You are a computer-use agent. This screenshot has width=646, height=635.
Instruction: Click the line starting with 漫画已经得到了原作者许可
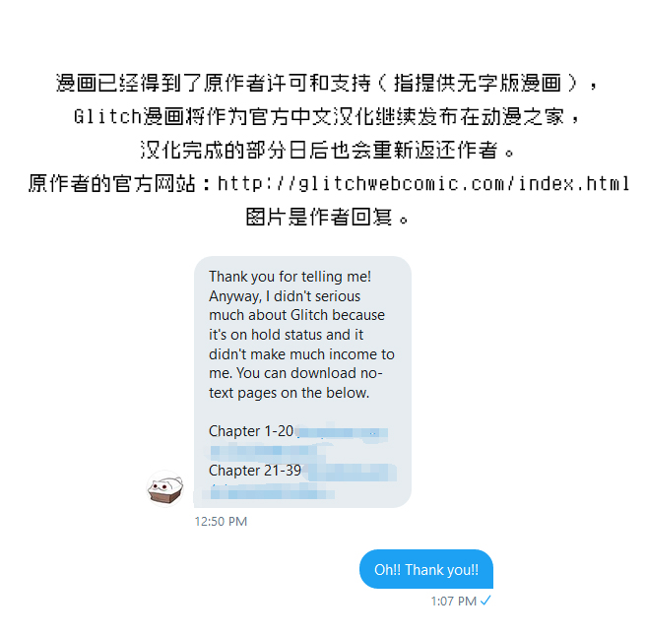pos(326,83)
